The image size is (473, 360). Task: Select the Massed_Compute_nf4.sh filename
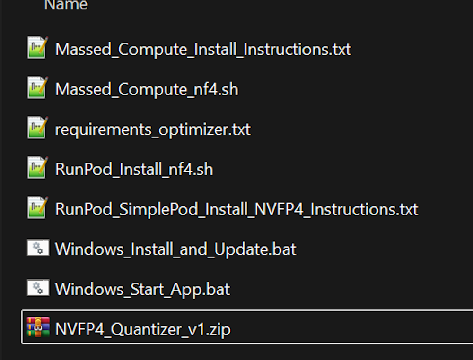pyautogui.click(x=147, y=89)
